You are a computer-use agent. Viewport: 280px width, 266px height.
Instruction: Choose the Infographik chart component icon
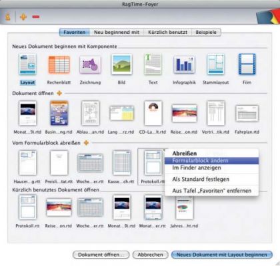[184, 65]
